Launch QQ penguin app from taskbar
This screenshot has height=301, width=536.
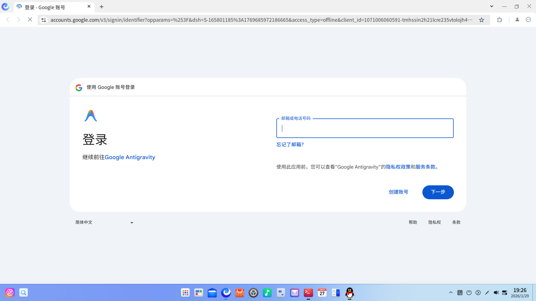[350, 293]
